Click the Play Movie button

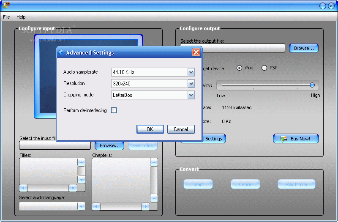297,184
